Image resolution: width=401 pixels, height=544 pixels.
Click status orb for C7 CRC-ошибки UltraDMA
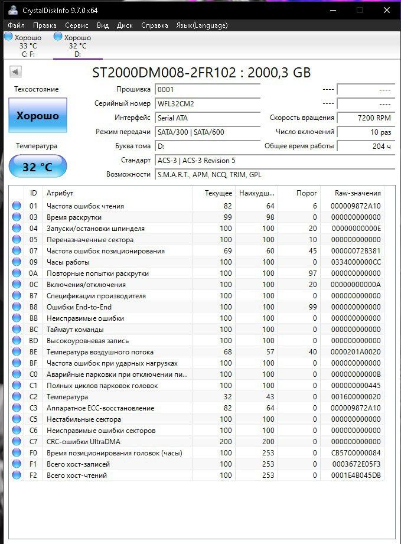coord(17,441)
